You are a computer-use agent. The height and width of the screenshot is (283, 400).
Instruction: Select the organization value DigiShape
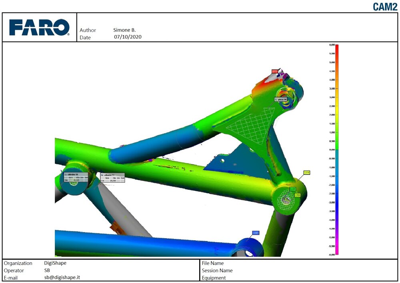(x=55, y=263)
